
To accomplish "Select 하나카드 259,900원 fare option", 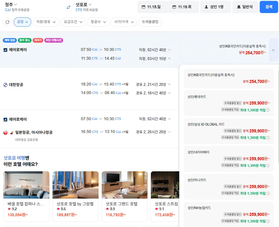I will coord(229,187).
